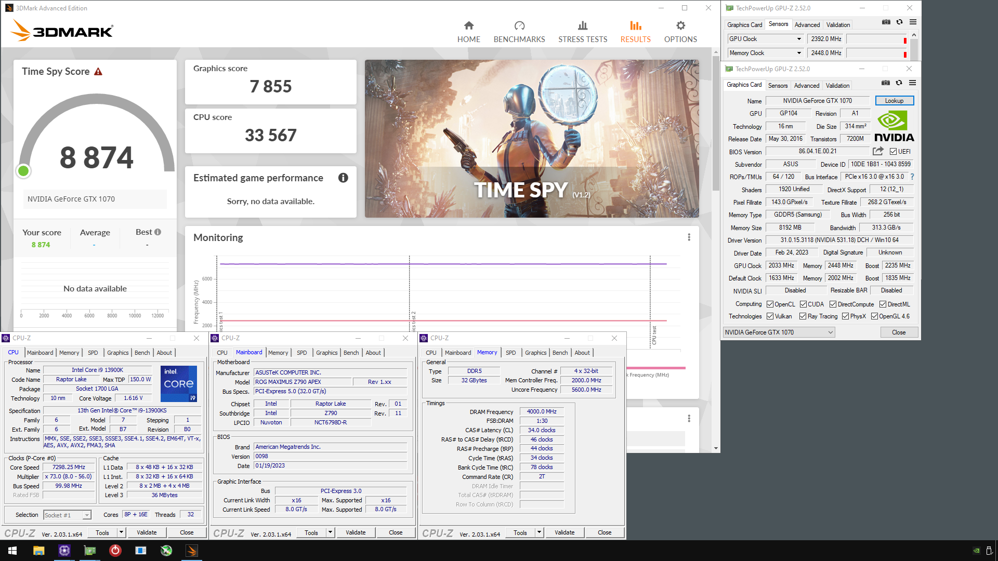Open RESULTS section in 3DMark
Screen dimensions: 998x561
pos(635,32)
